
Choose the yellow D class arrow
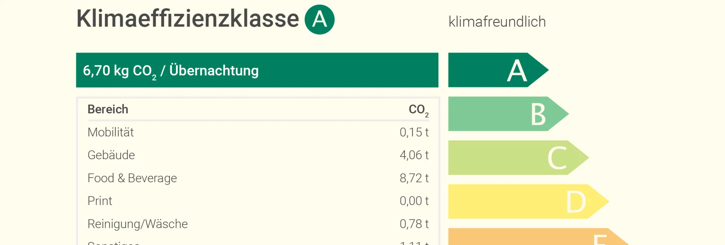[x=527, y=201]
